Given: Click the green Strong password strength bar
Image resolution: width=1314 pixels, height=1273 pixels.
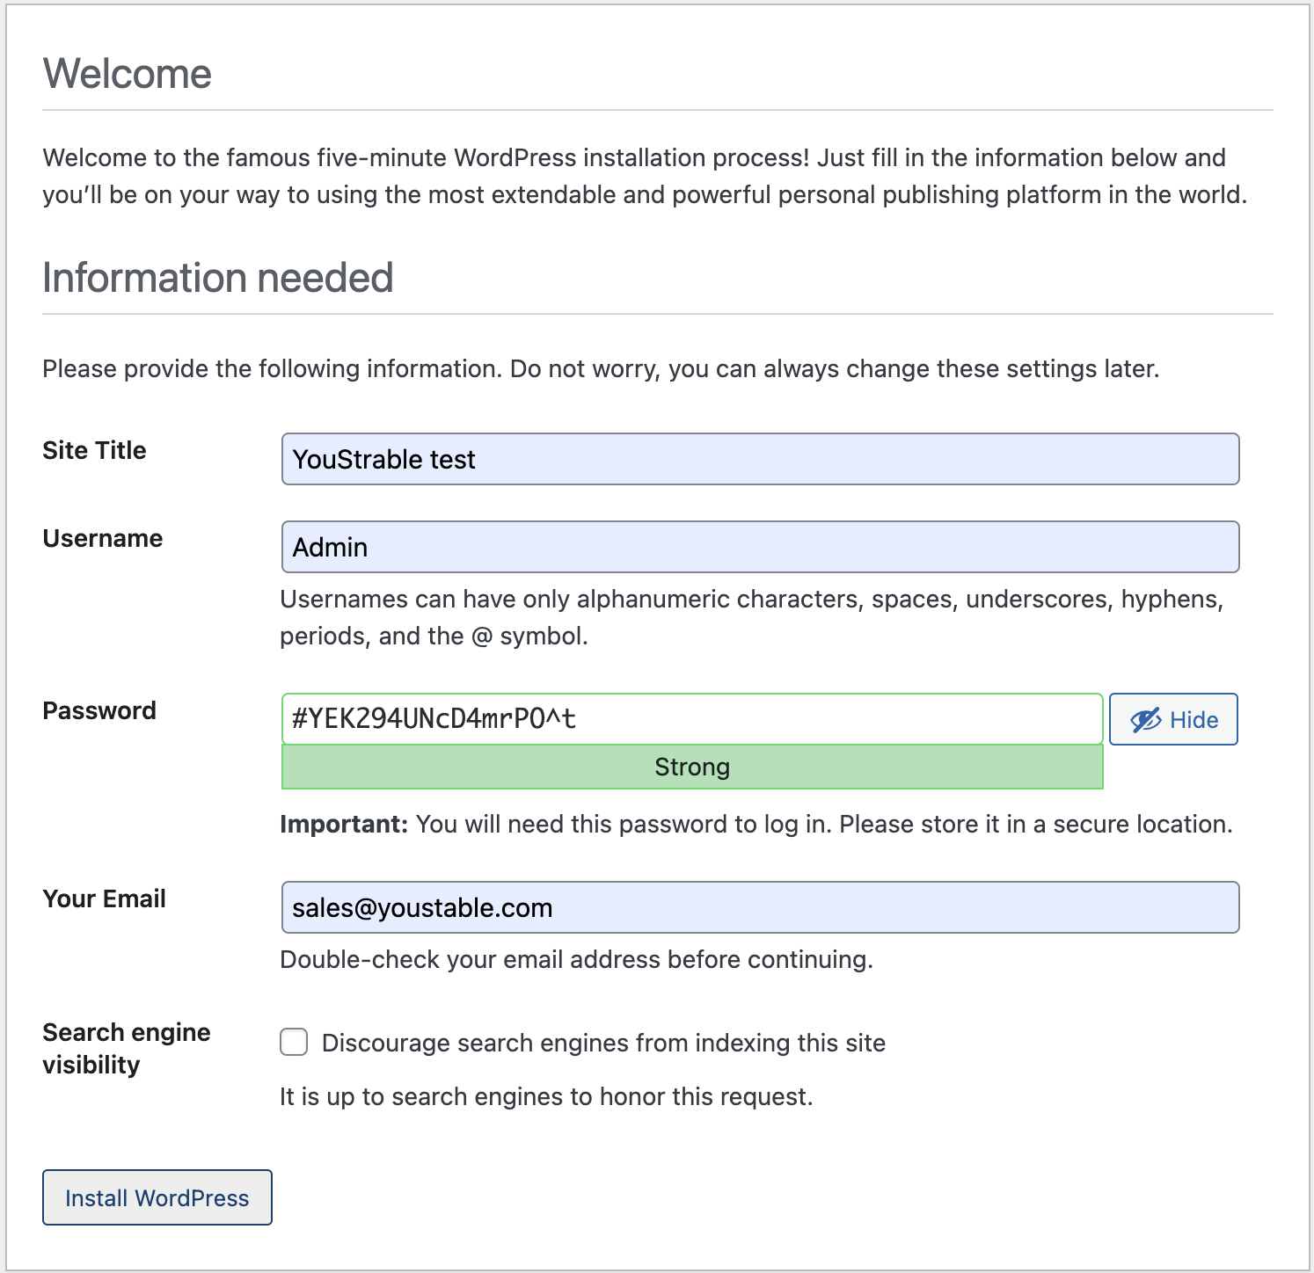Looking at the screenshot, I should click(691, 767).
